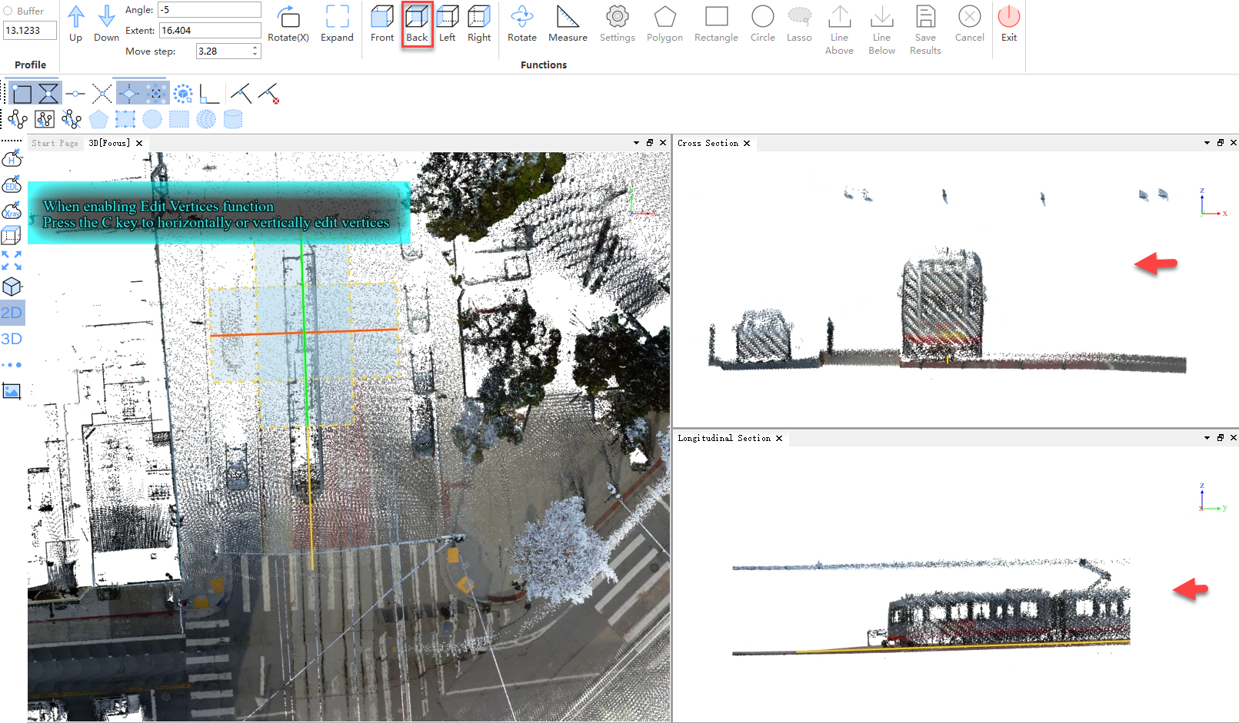The height and width of the screenshot is (723, 1239).
Task: Switch to the Left view
Action: pyautogui.click(x=448, y=24)
